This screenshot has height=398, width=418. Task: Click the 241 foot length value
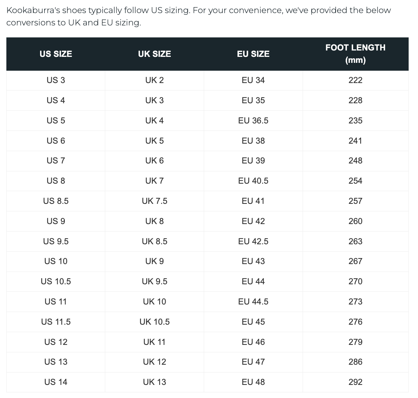[355, 141]
